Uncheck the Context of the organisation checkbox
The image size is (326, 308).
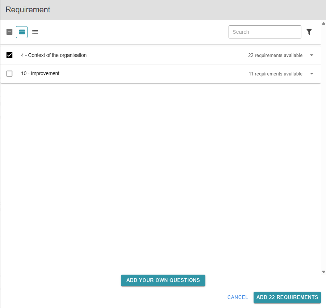click(x=9, y=55)
